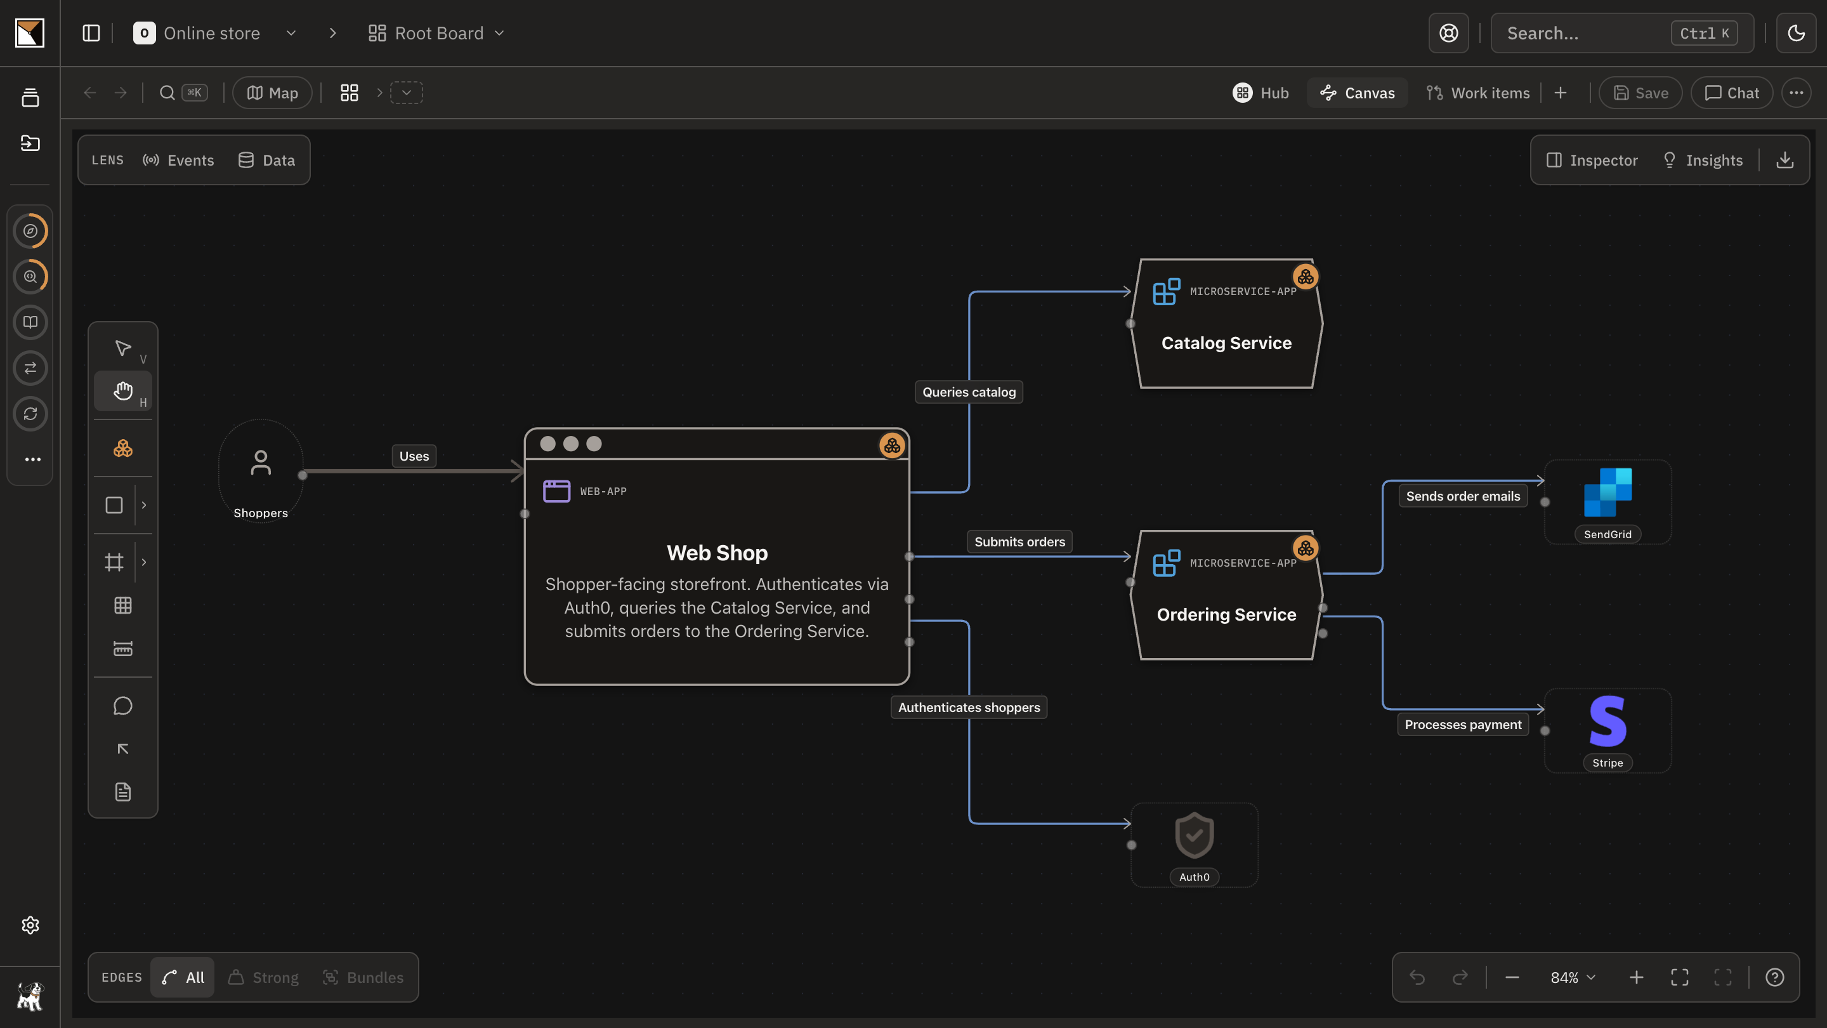Toggle dark mode moon icon

pyautogui.click(x=1796, y=34)
